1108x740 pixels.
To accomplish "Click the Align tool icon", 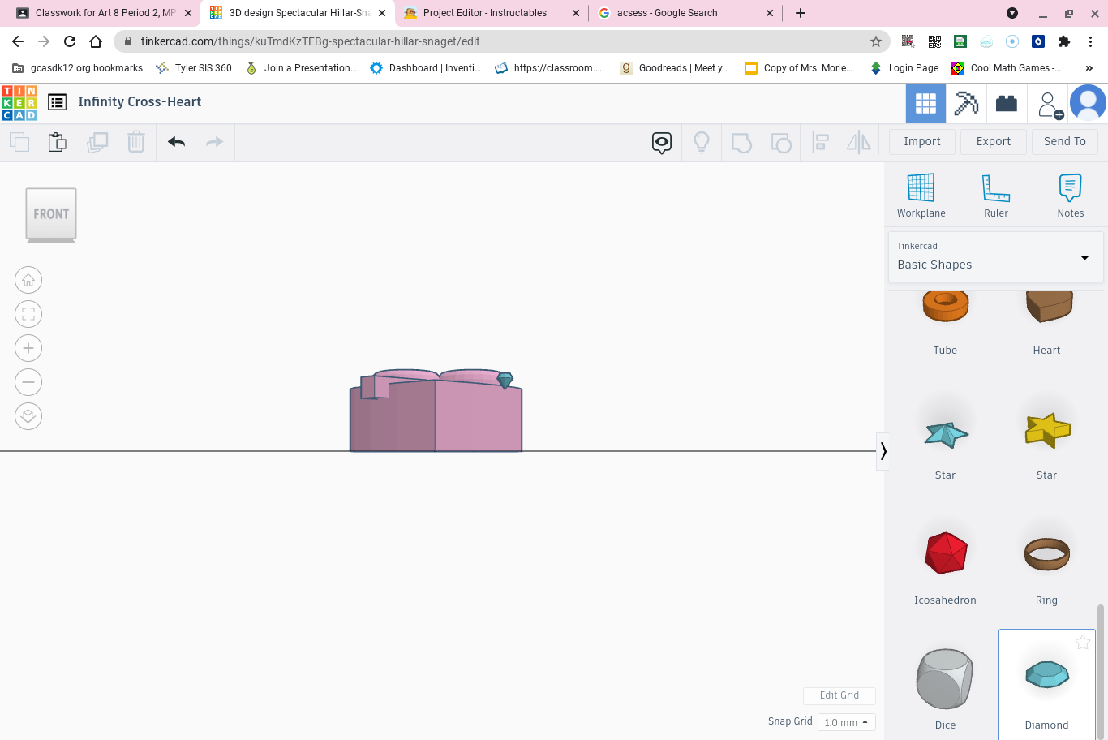I will tap(820, 143).
